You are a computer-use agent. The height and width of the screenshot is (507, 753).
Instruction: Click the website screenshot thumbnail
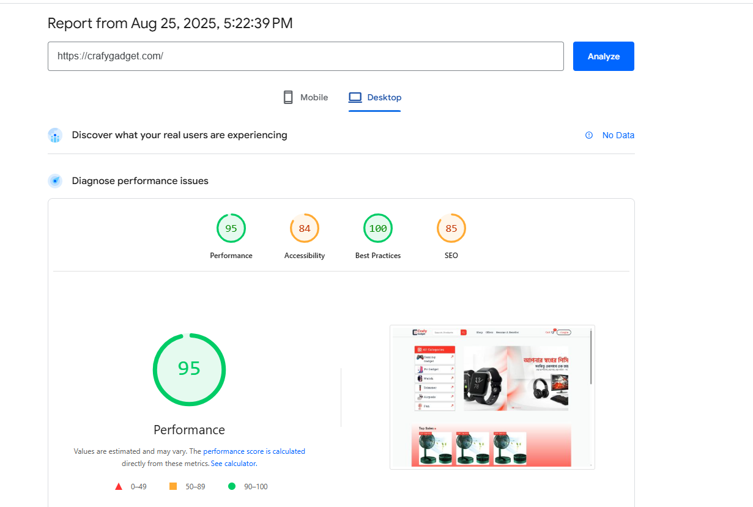(492, 397)
